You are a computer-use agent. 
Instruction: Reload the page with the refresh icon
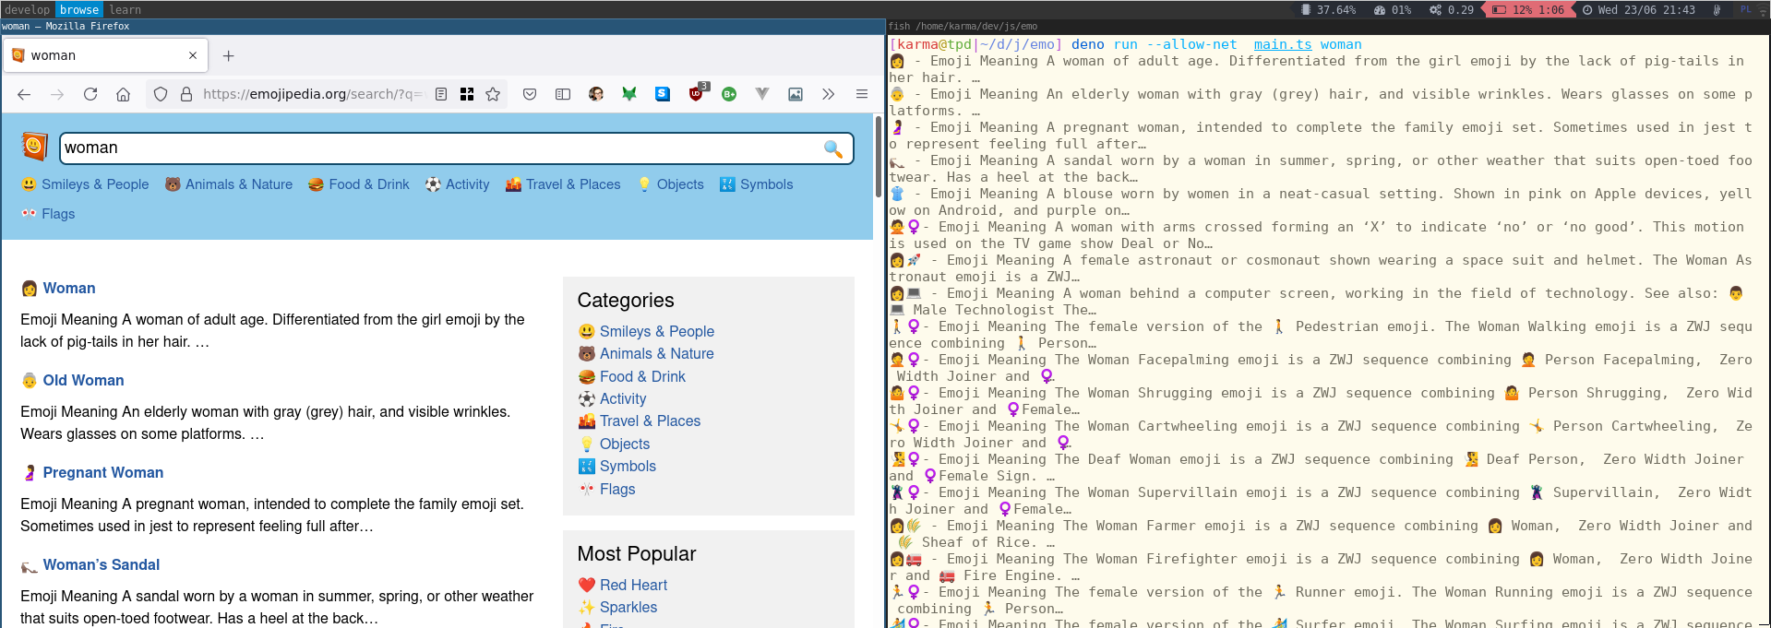click(90, 94)
